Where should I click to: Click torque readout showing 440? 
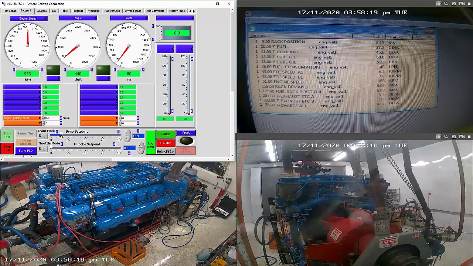78,74
